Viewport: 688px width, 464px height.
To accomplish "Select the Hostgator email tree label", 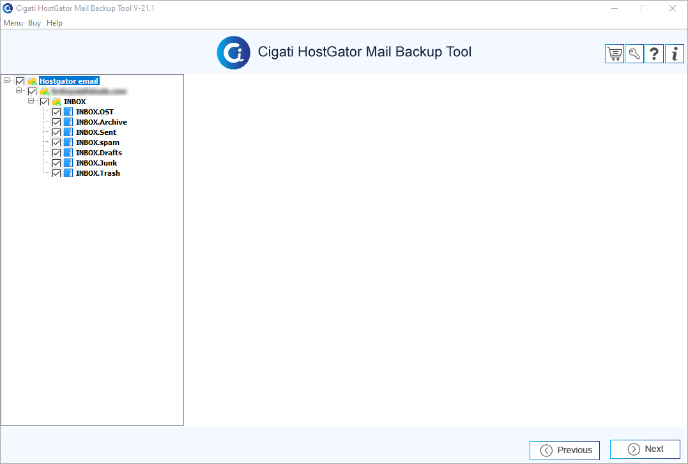I will point(69,81).
